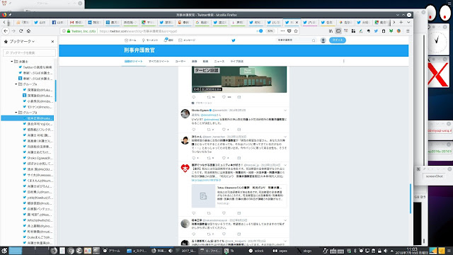453x255 pixels.
Task: Click the magnifier icon in Twitter search box
Action: tap(314, 40)
